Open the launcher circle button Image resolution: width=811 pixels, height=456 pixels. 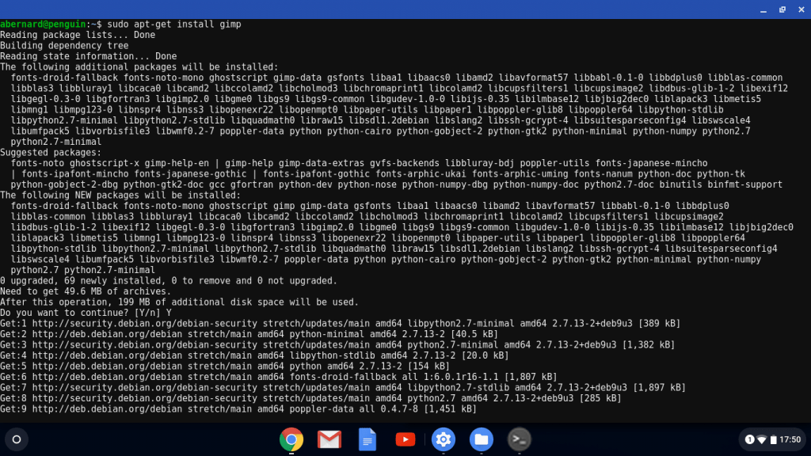pyautogui.click(x=16, y=439)
